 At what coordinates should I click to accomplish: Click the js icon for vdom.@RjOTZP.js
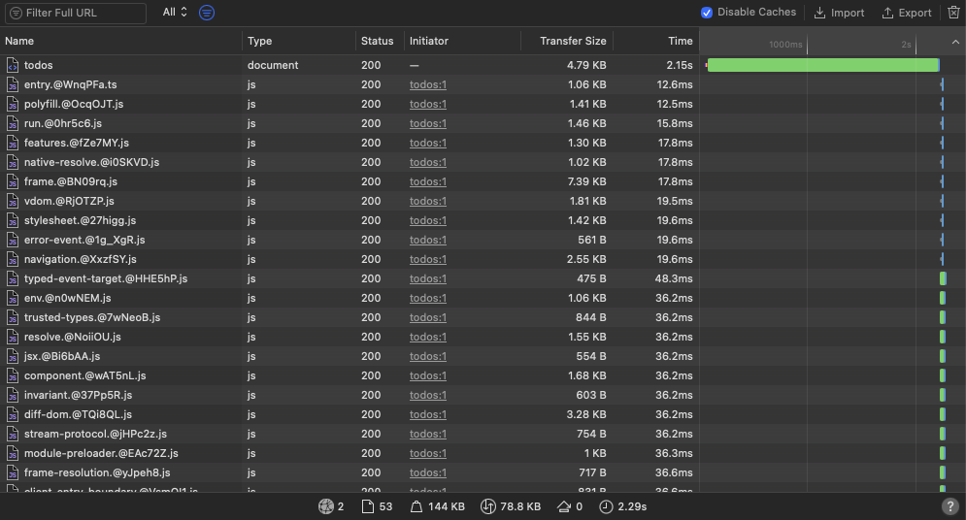[13, 201]
